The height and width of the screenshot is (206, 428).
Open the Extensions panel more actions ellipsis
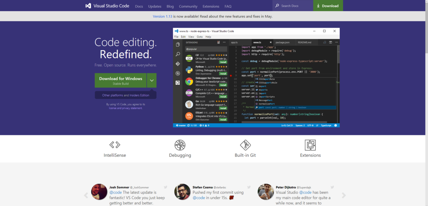point(224,42)
